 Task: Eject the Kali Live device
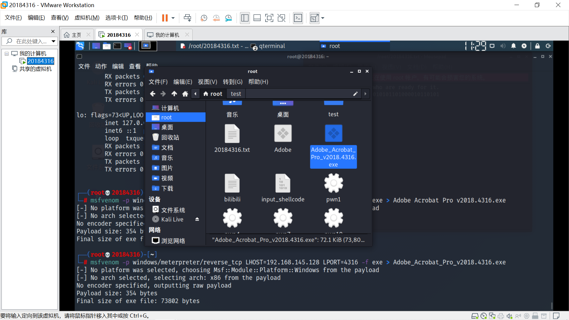tap(197, 219)
